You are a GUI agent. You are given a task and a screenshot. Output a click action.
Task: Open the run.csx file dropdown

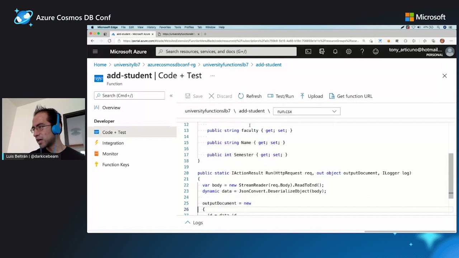click(x=307, y=111)
